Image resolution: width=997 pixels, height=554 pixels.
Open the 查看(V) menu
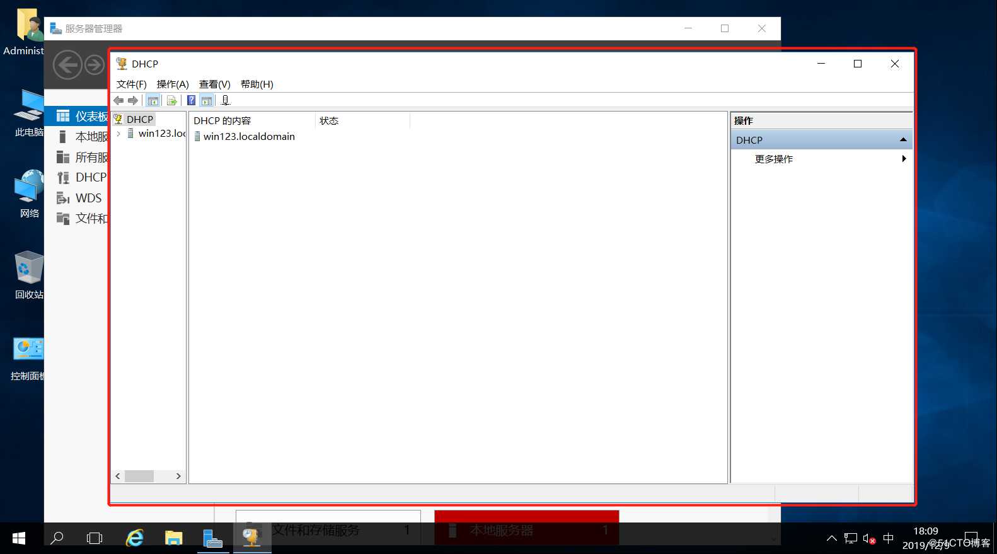(215, 84)
